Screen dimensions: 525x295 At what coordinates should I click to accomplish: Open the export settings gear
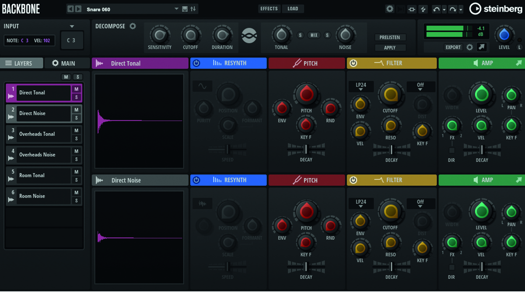click(x=469, y=47)
